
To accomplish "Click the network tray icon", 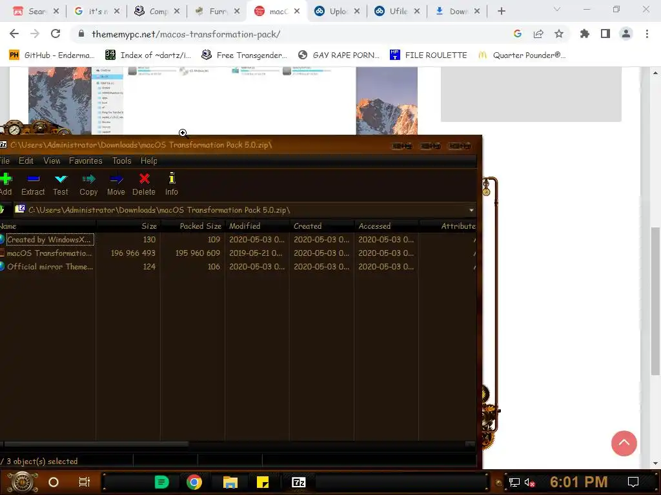I will 514,482.
